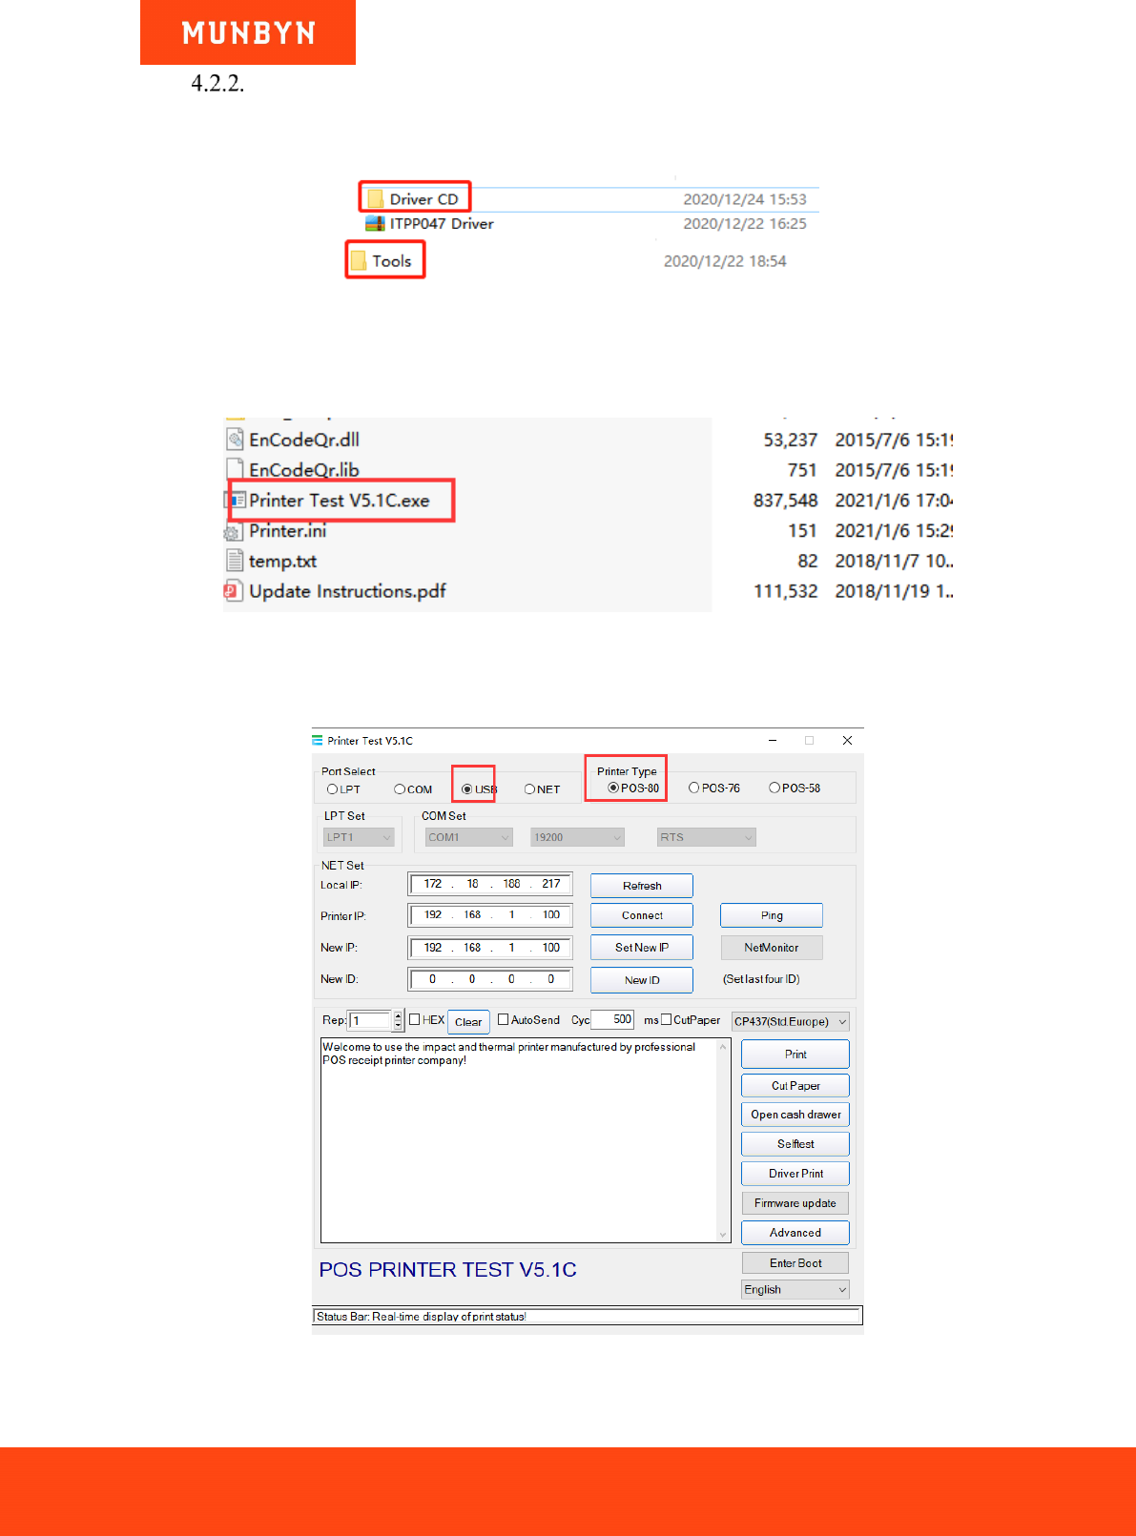Select the Printer.ini settings file icon
This screenshot has width=1136, height=1536.
(234, 531)
